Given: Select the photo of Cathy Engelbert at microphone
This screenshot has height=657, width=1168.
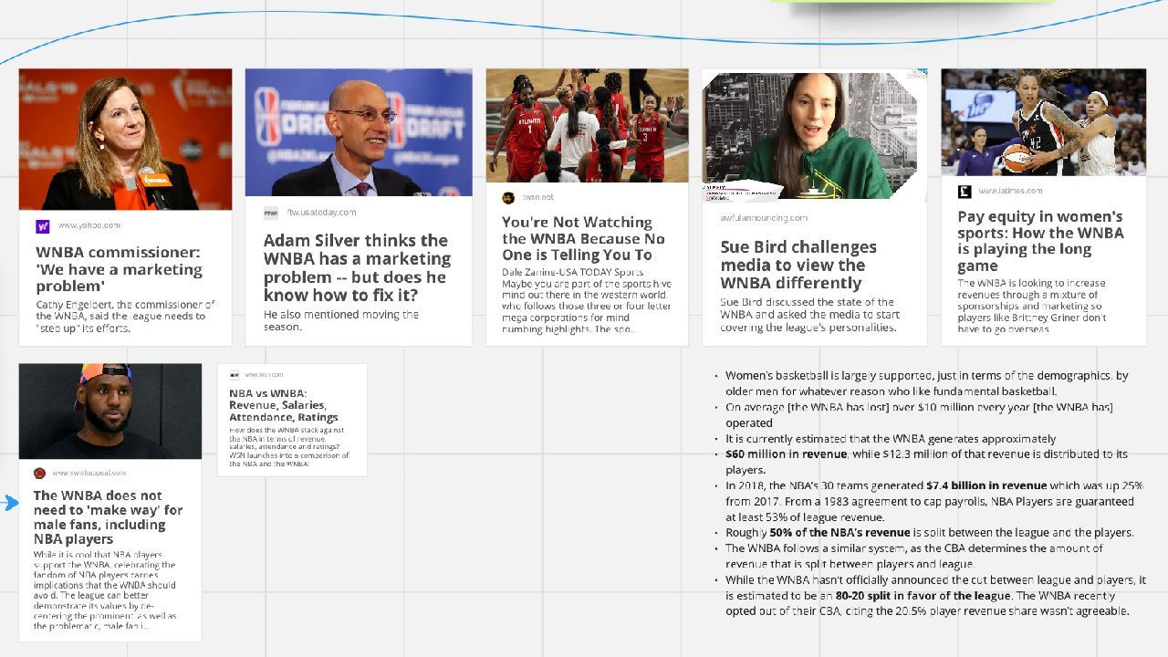Looking at the screenshot, I should point(125,140).
